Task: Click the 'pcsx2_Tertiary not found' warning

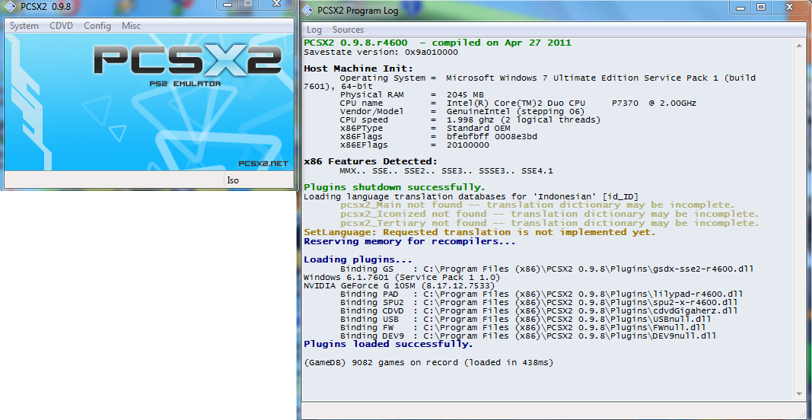Action: pyautogui.click(x=549, y=223)
